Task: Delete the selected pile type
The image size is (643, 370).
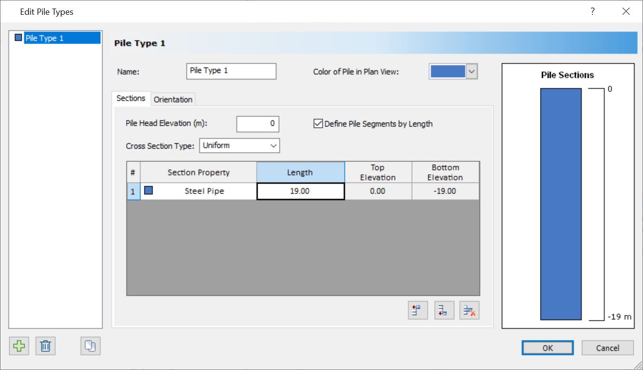Action: click(45, 346)
